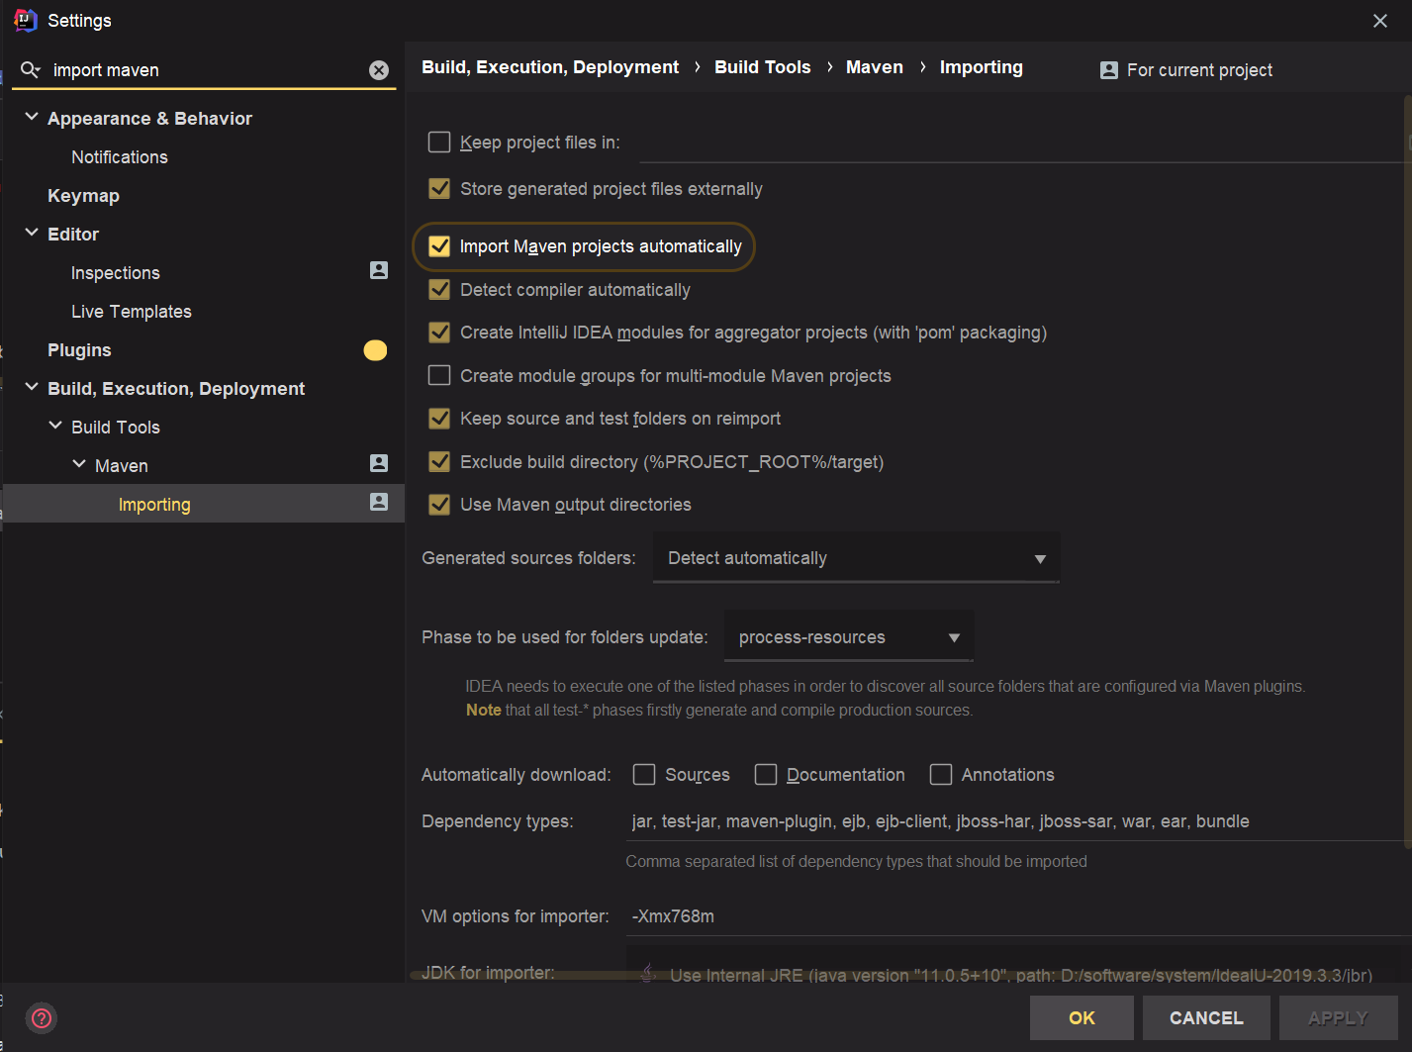Select Plugins in settings tree
Viewport: 1412px width, 1052px height.
79,350
